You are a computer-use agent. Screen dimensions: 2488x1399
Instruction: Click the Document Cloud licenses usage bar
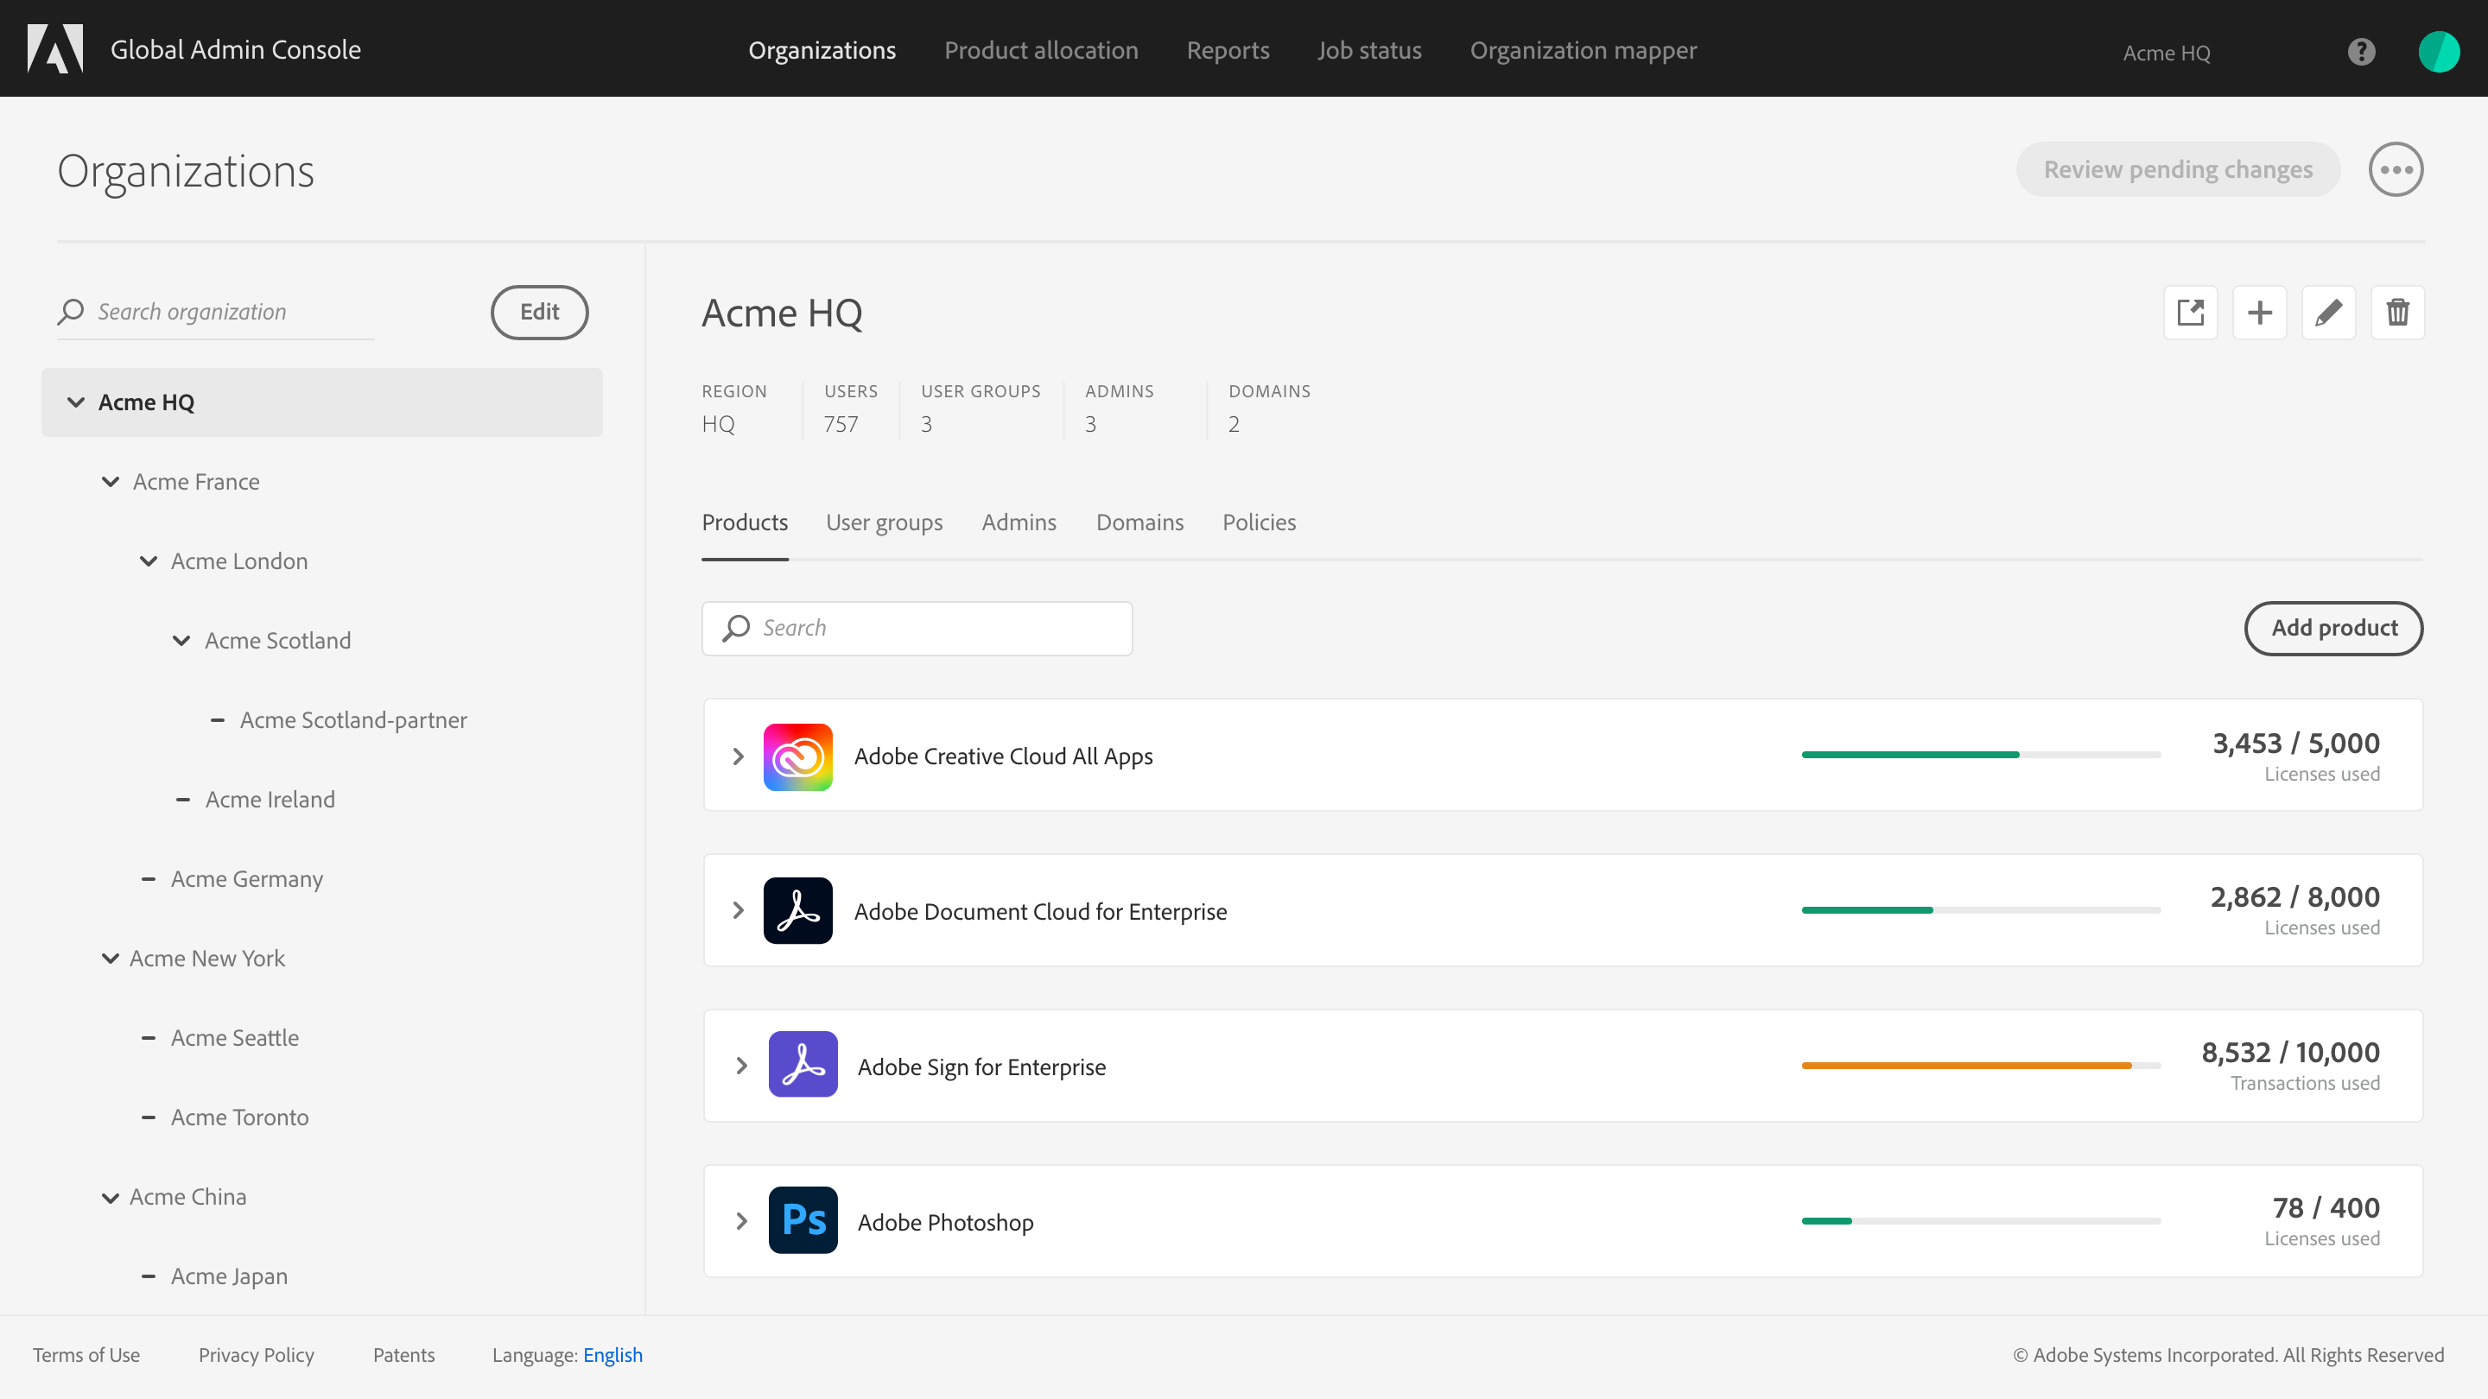click(x=1981, y=910)
